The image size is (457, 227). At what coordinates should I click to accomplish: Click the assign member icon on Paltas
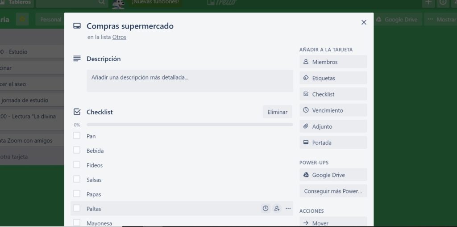277,208
